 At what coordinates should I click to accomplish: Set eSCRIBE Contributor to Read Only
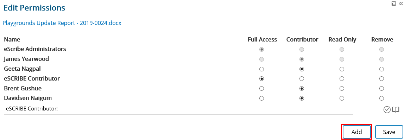tap(342, 78)
